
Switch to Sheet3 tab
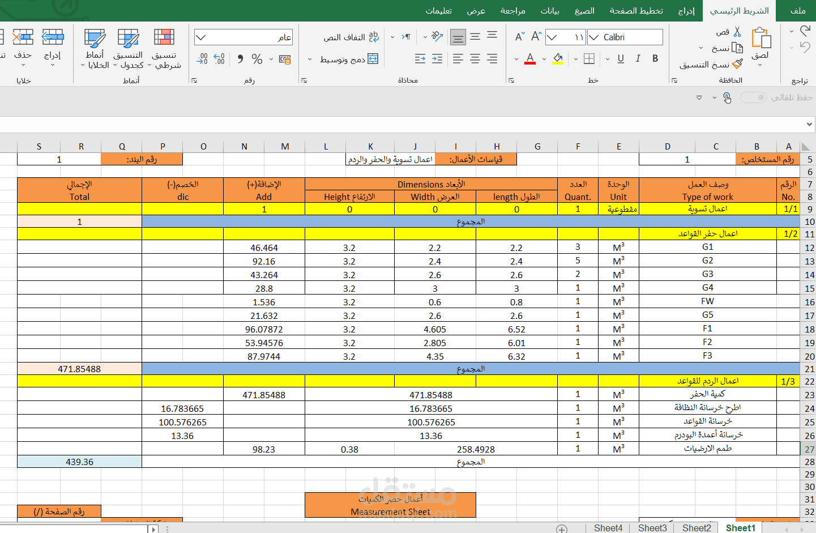[x=652, y=528]
